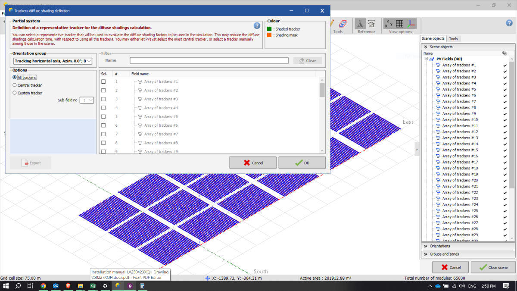517x291 pixels.
Task: Click the green Shaded tracker colour swatch
Action: pos(269,29)
